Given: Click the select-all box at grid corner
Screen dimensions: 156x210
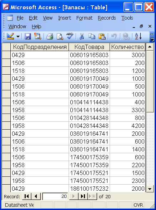Looking at the screenshot, I should click(x=6, y=47).
